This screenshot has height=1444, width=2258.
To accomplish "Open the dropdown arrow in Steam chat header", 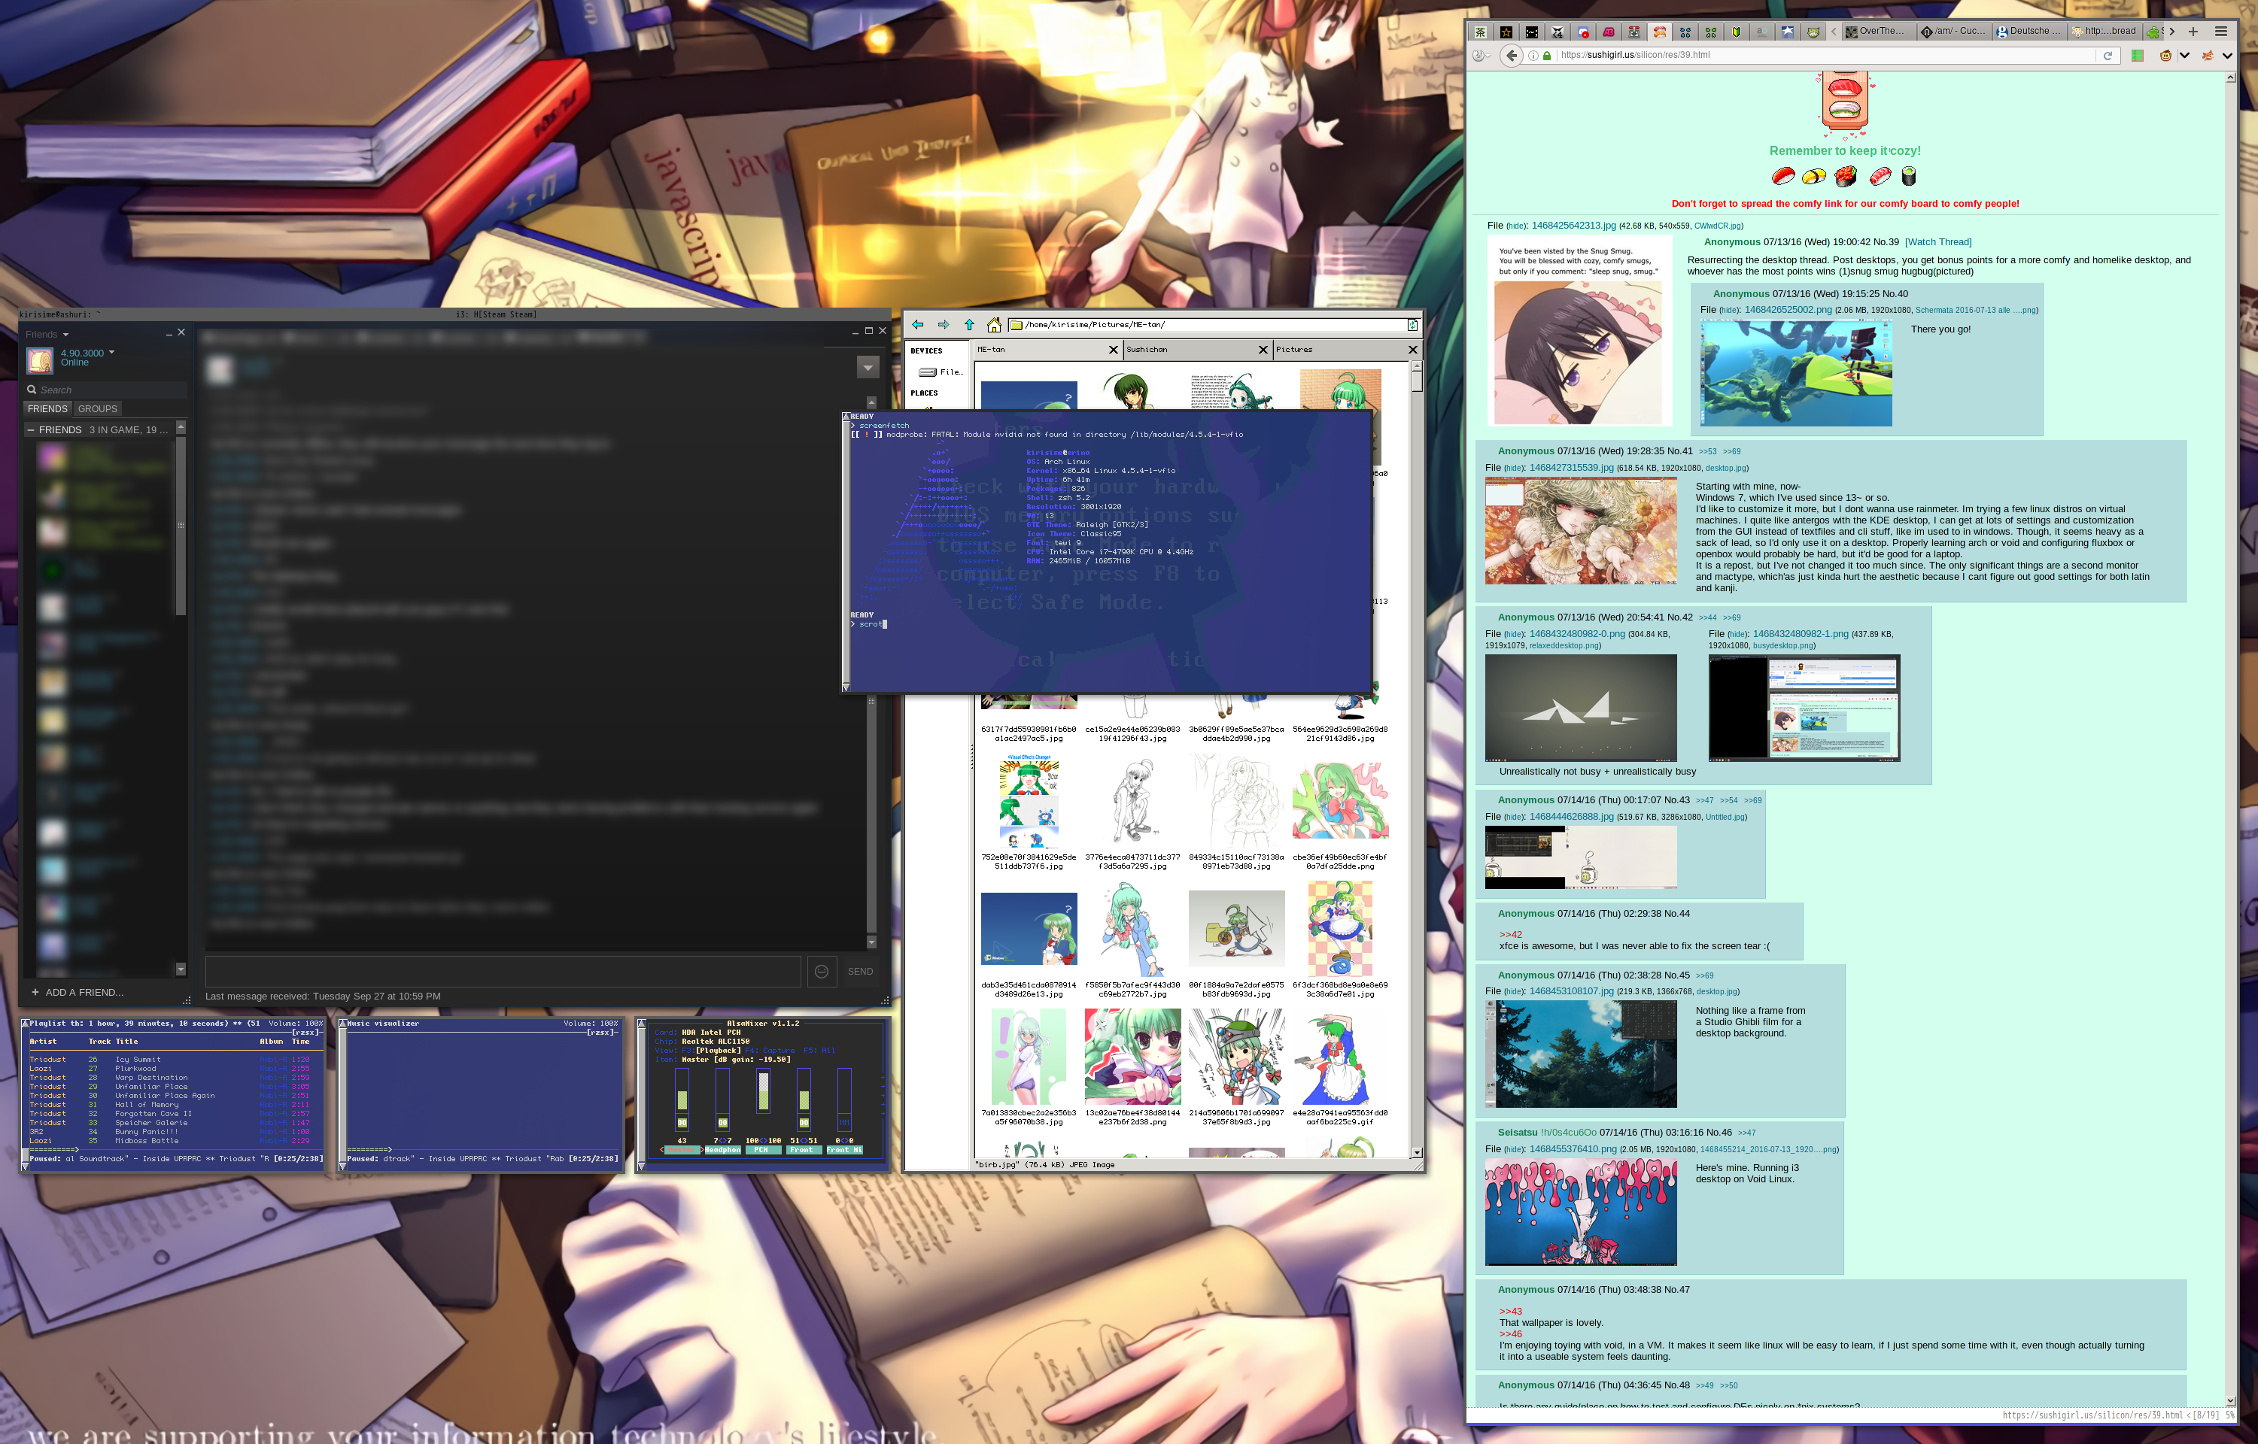I will tap(868, 368).
